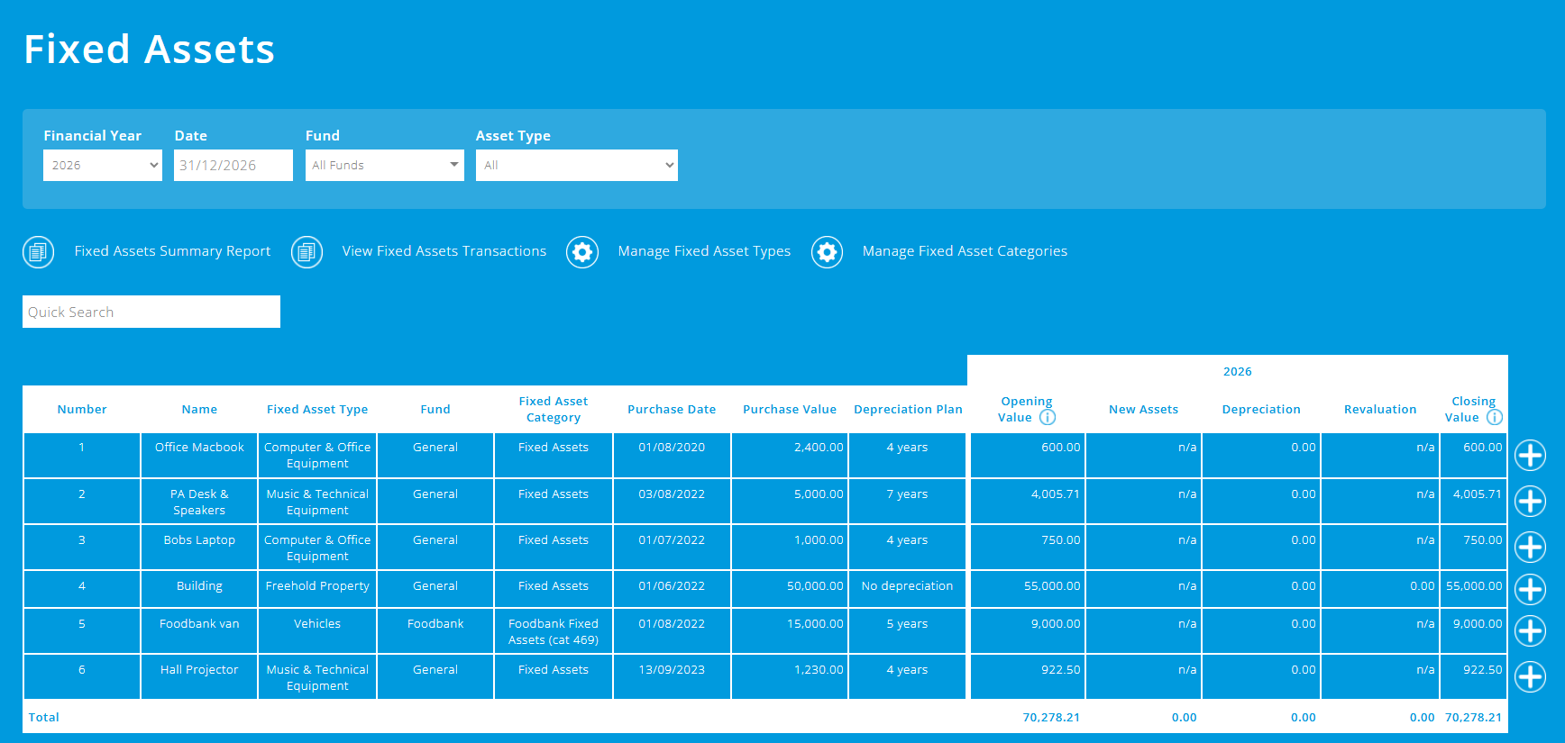Click plus icon for Office Macbook row
This screenshot has height=743, width=1565.
(1530, 456)
